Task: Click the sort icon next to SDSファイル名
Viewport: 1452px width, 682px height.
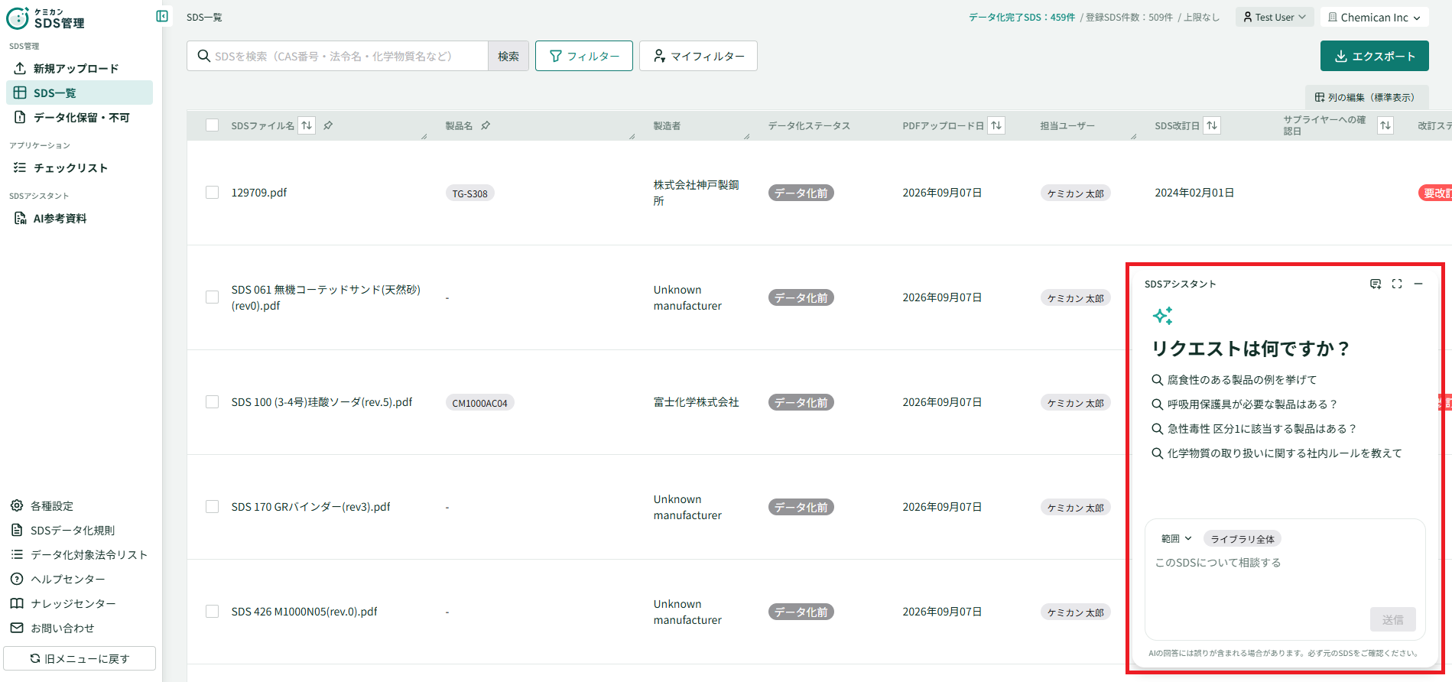Action: 307,125
